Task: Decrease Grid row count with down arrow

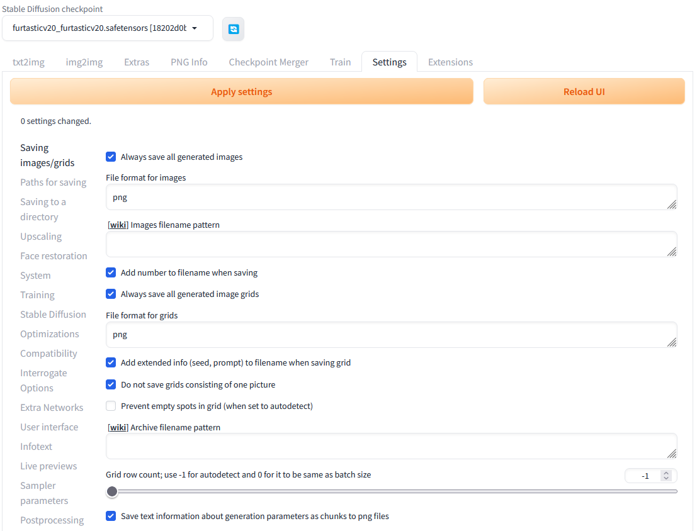Action: tap(666, 479)
